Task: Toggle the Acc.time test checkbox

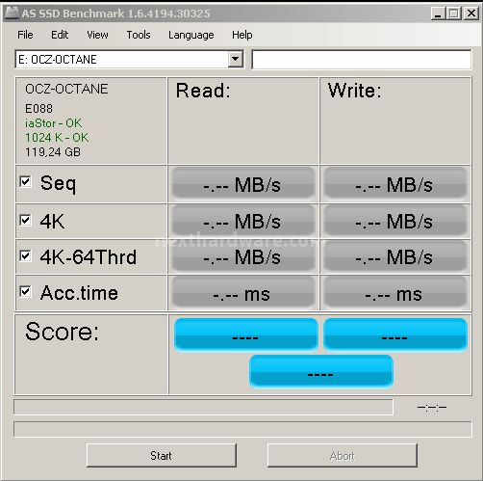Action: [25, 291]
